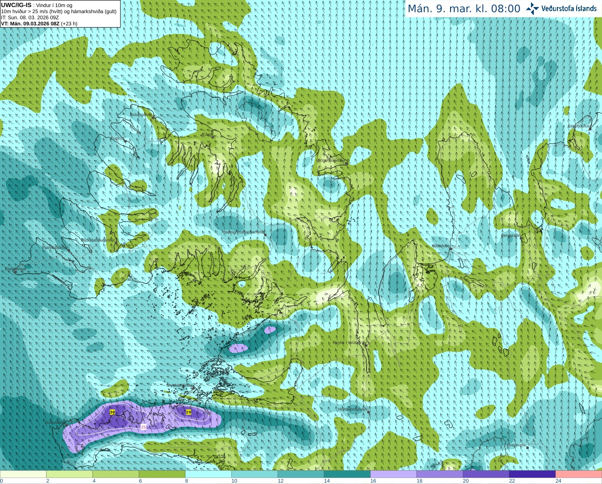Select the Bergstaðir station label
This screenshot has width=602, height=484.
coord(511,235)
